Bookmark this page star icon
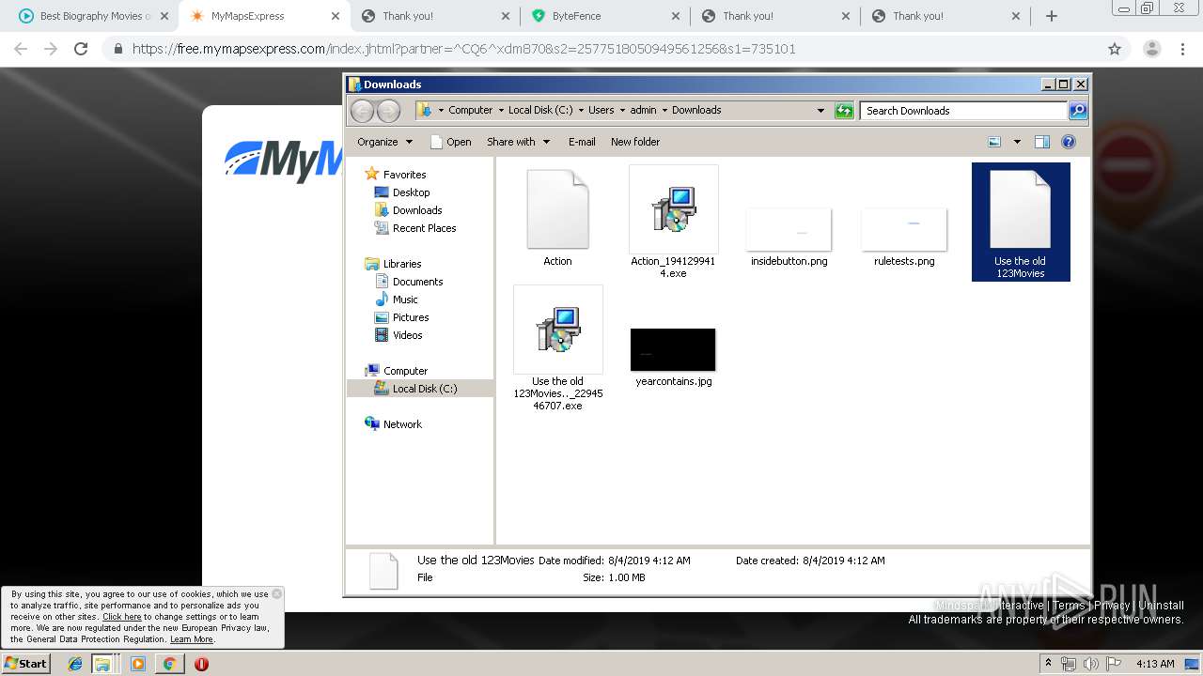This screenshot has height=676, width=1203. (1115, 49)
